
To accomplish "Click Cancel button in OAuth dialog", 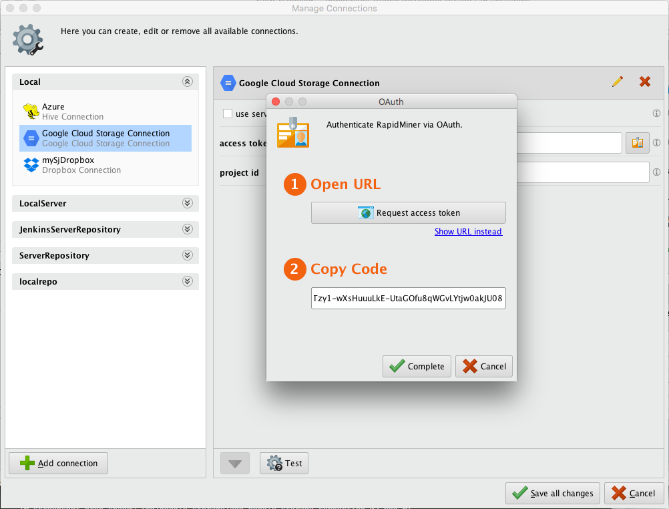I will (484, 366).
